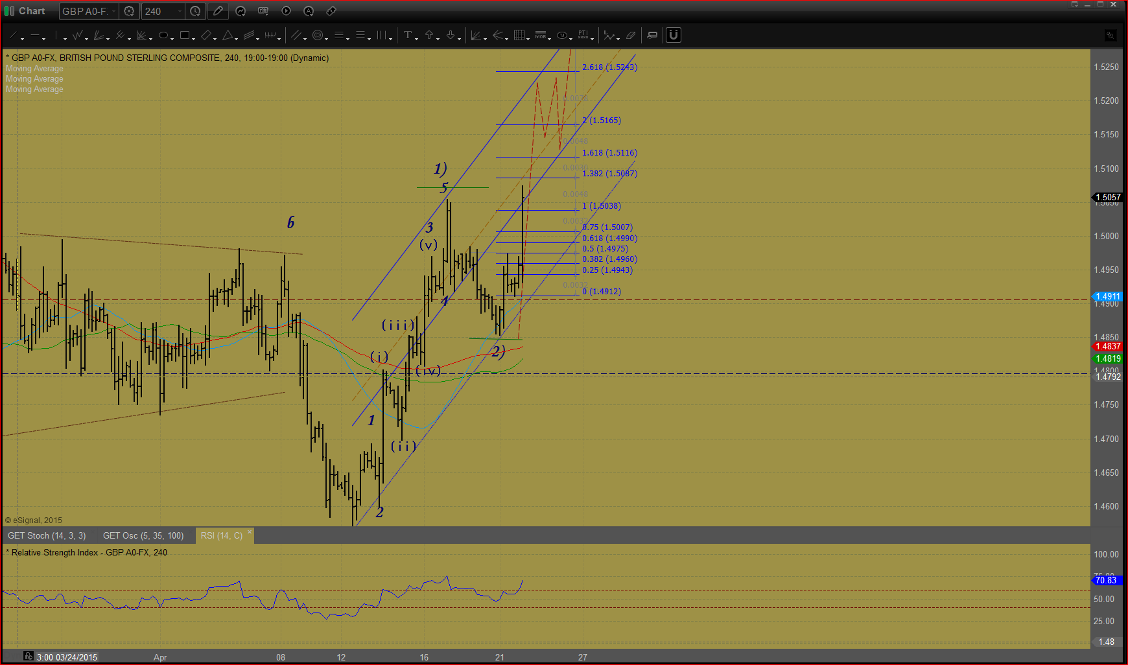Select the trend line drawing tool
The width and height of the screenshot is (1128, 665).
click(13, 35)
